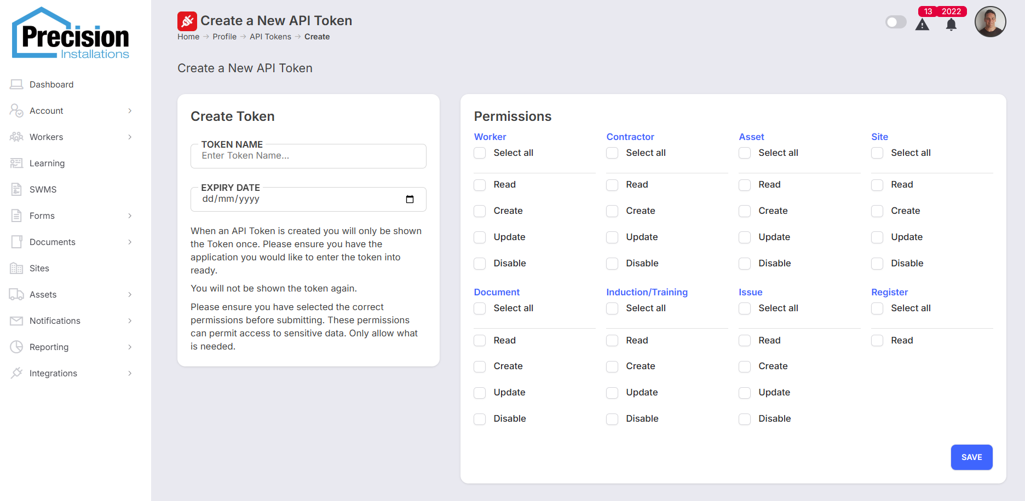Screen dimensions: 1025x501
Task: Toggle the switch in the top header
Action: click(896, 22)
